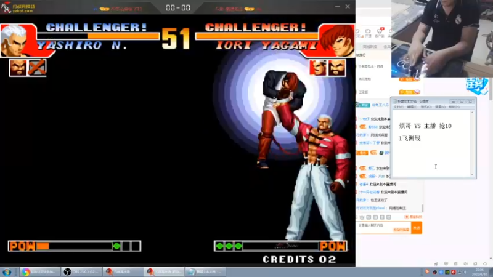Click the red '6' tray icon

[x=454, y=272]
